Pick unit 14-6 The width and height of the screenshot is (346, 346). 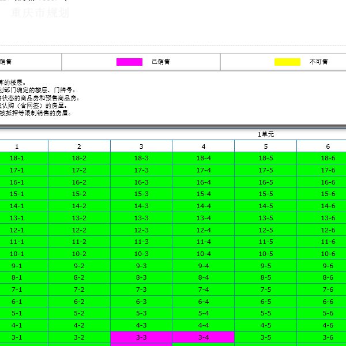322,206
